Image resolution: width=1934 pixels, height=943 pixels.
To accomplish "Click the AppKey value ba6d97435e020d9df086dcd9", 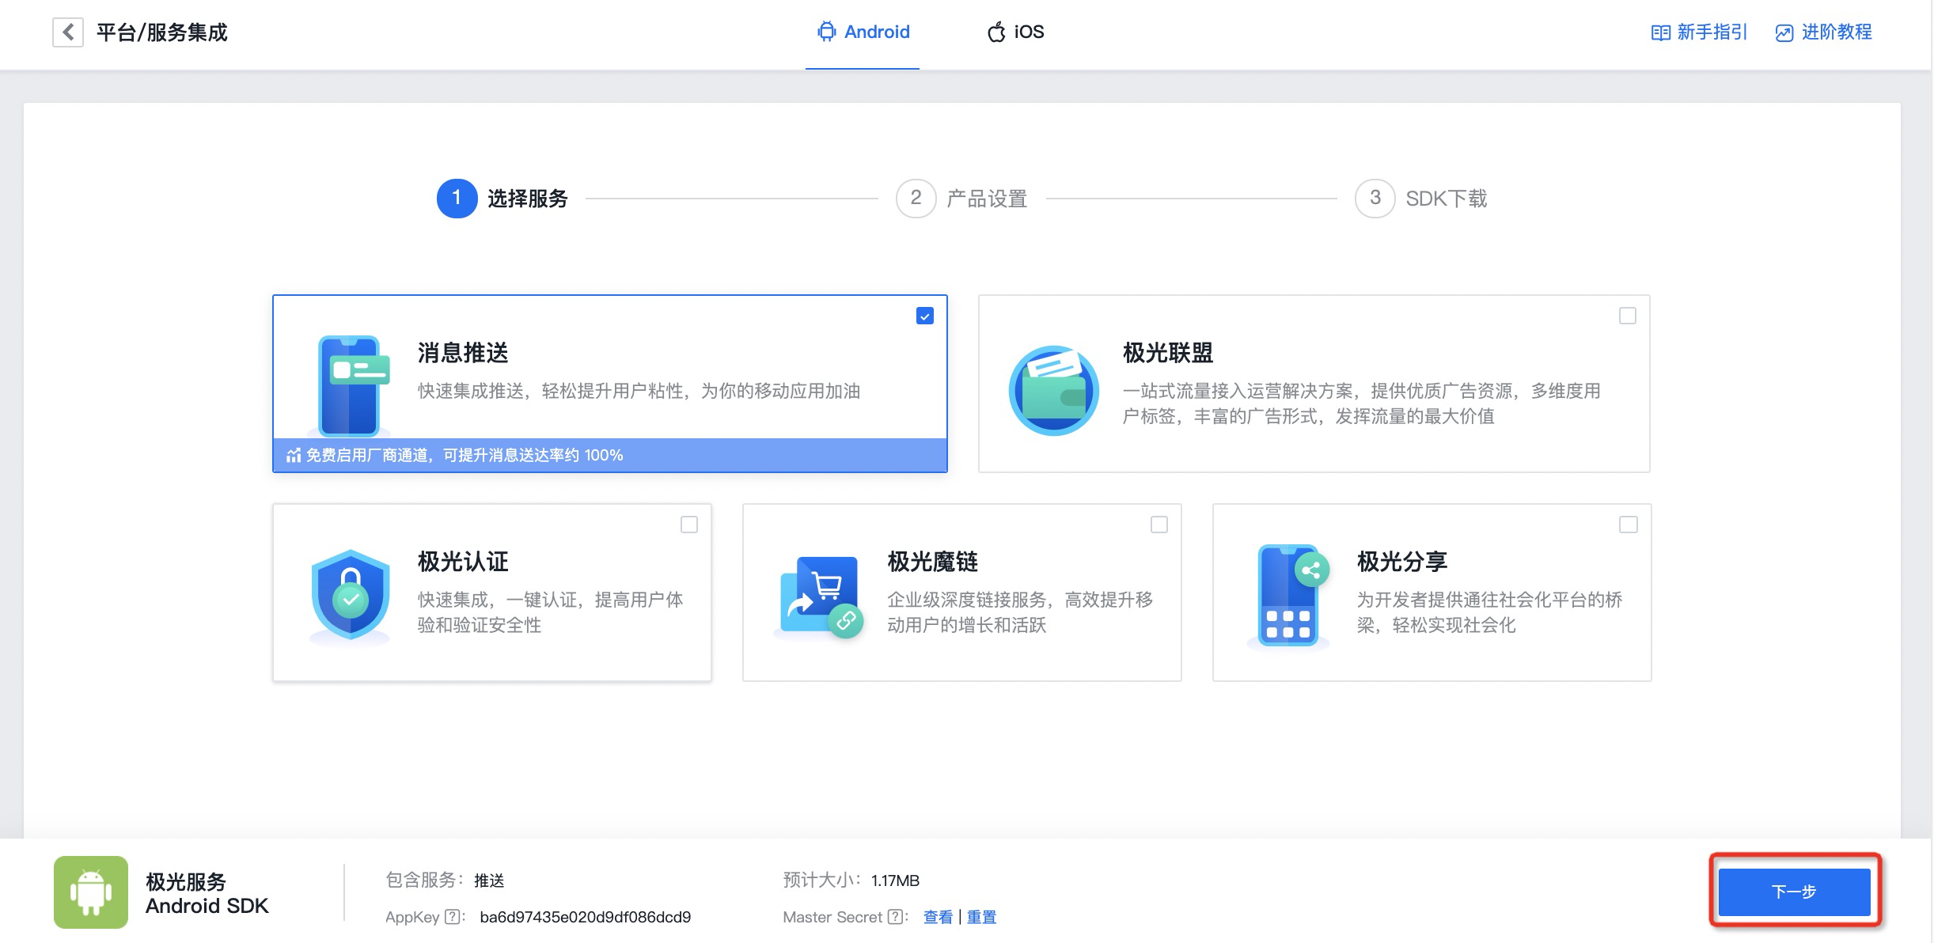I will point(585,917).
